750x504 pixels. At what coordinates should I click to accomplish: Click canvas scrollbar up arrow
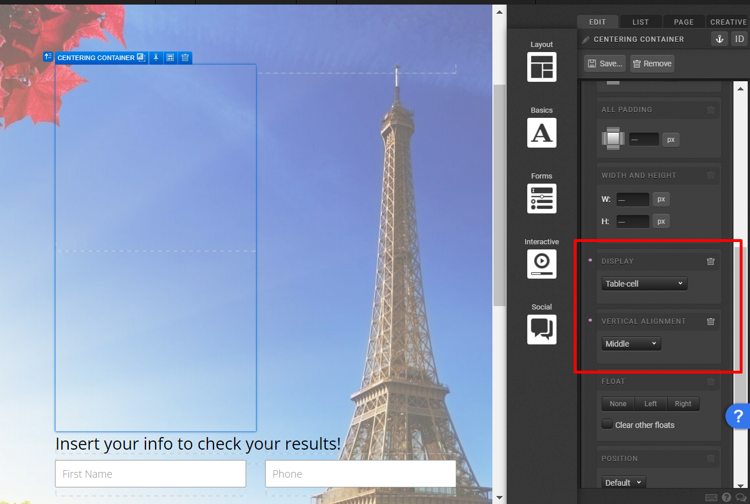click(499, 11)
